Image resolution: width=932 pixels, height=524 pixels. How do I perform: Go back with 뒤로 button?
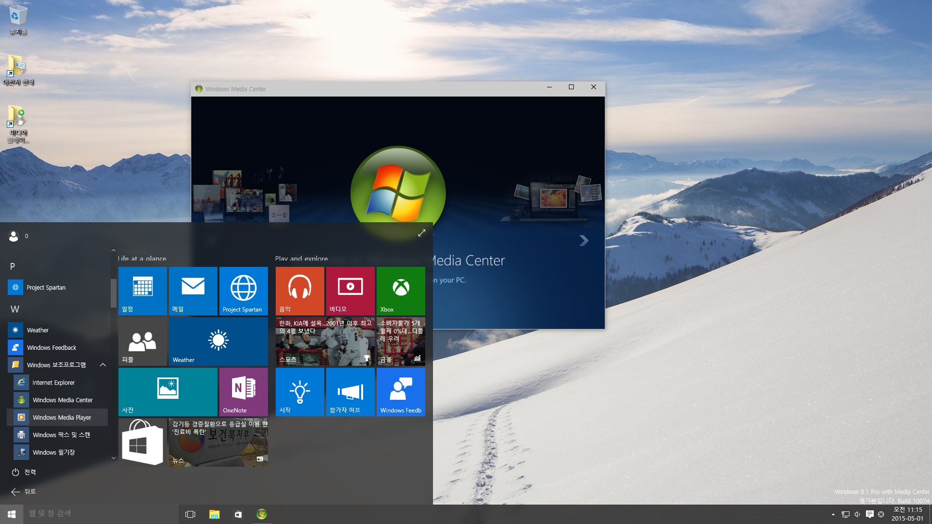[23, 491]
